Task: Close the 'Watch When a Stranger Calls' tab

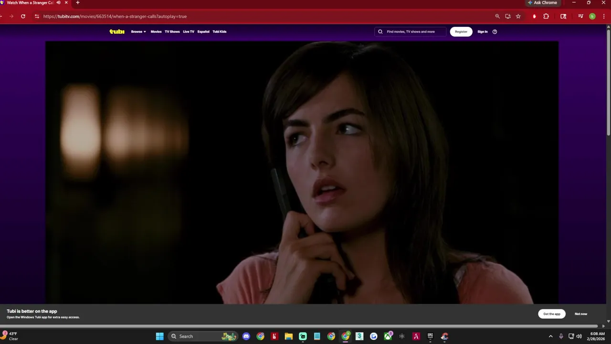Action: click(66, 2)
